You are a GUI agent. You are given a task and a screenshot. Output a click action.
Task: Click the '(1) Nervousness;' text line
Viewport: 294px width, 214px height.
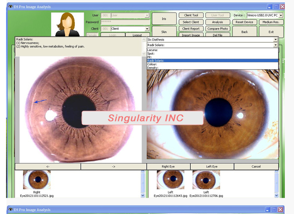(x=28, y=43)
